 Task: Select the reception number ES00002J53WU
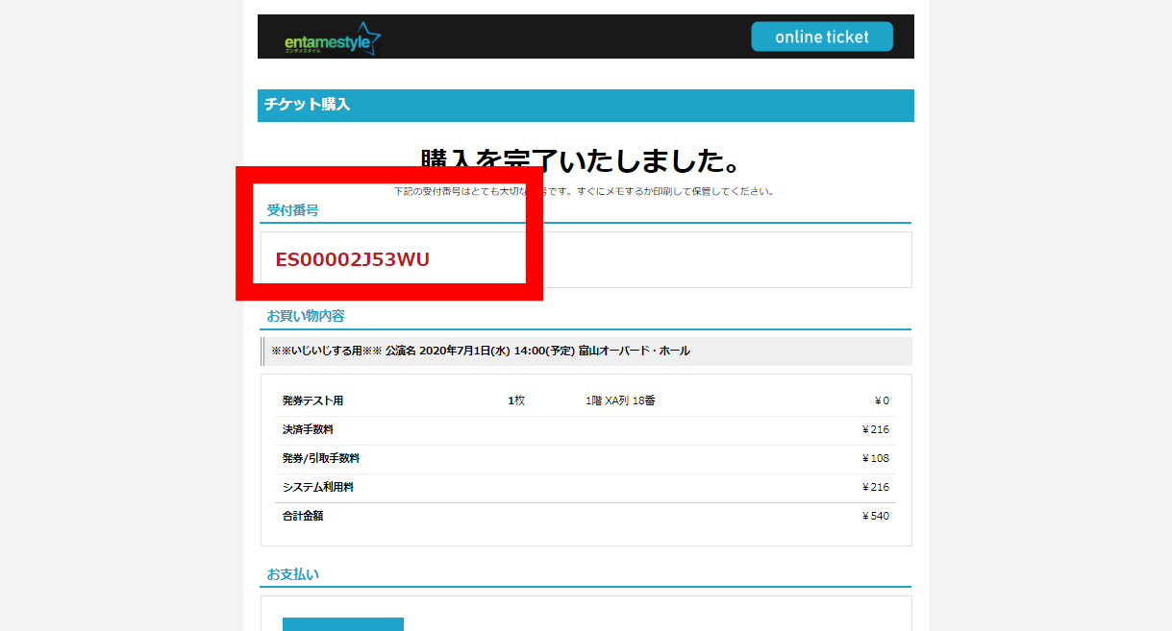pos(352,260)
